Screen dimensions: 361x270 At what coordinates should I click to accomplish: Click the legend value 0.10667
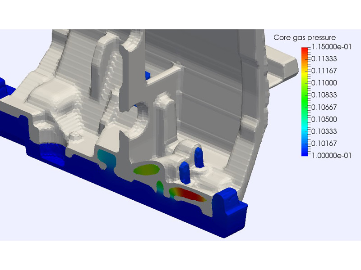[x=324, y=107]
